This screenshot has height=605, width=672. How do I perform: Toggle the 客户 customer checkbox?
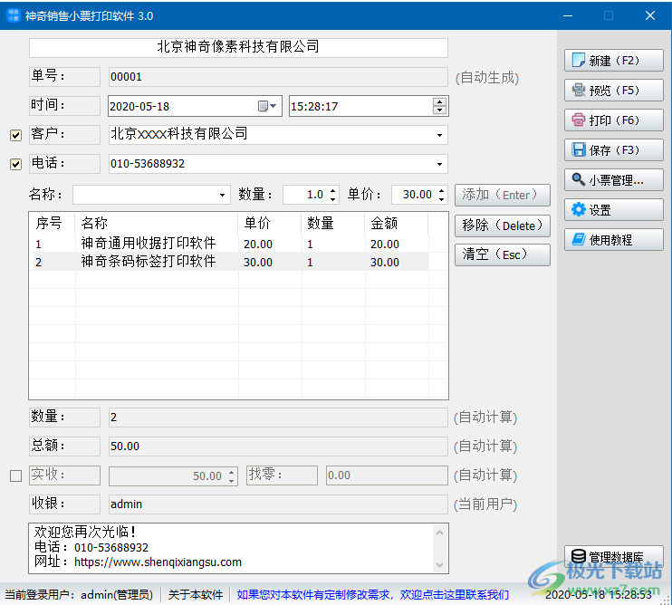[16, 135]
